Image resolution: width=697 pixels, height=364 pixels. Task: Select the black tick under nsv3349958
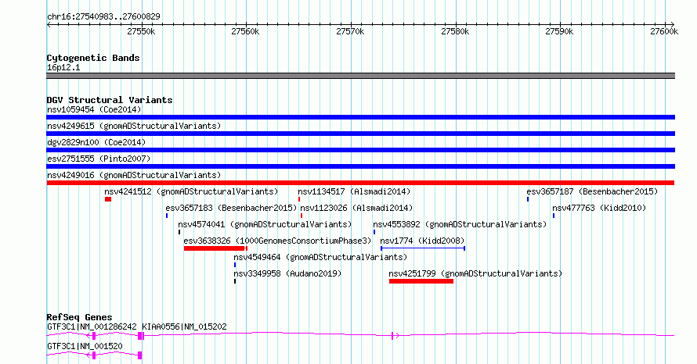(x=235, y=281)
